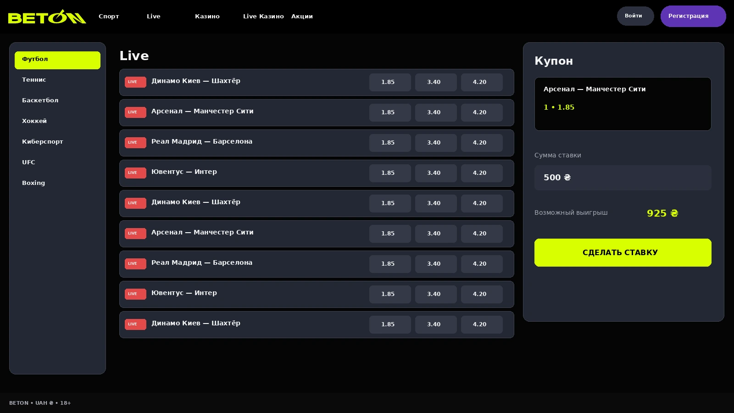Pick 1.85 odds in the second Арсенал — Манчестер Сити row
Screen dimensions: 734x413
coord(390,234)
